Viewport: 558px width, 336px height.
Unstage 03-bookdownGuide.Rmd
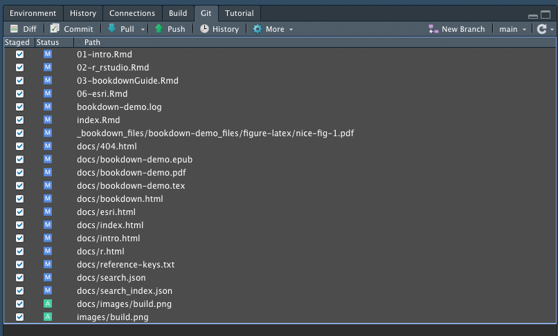(19, 81)
